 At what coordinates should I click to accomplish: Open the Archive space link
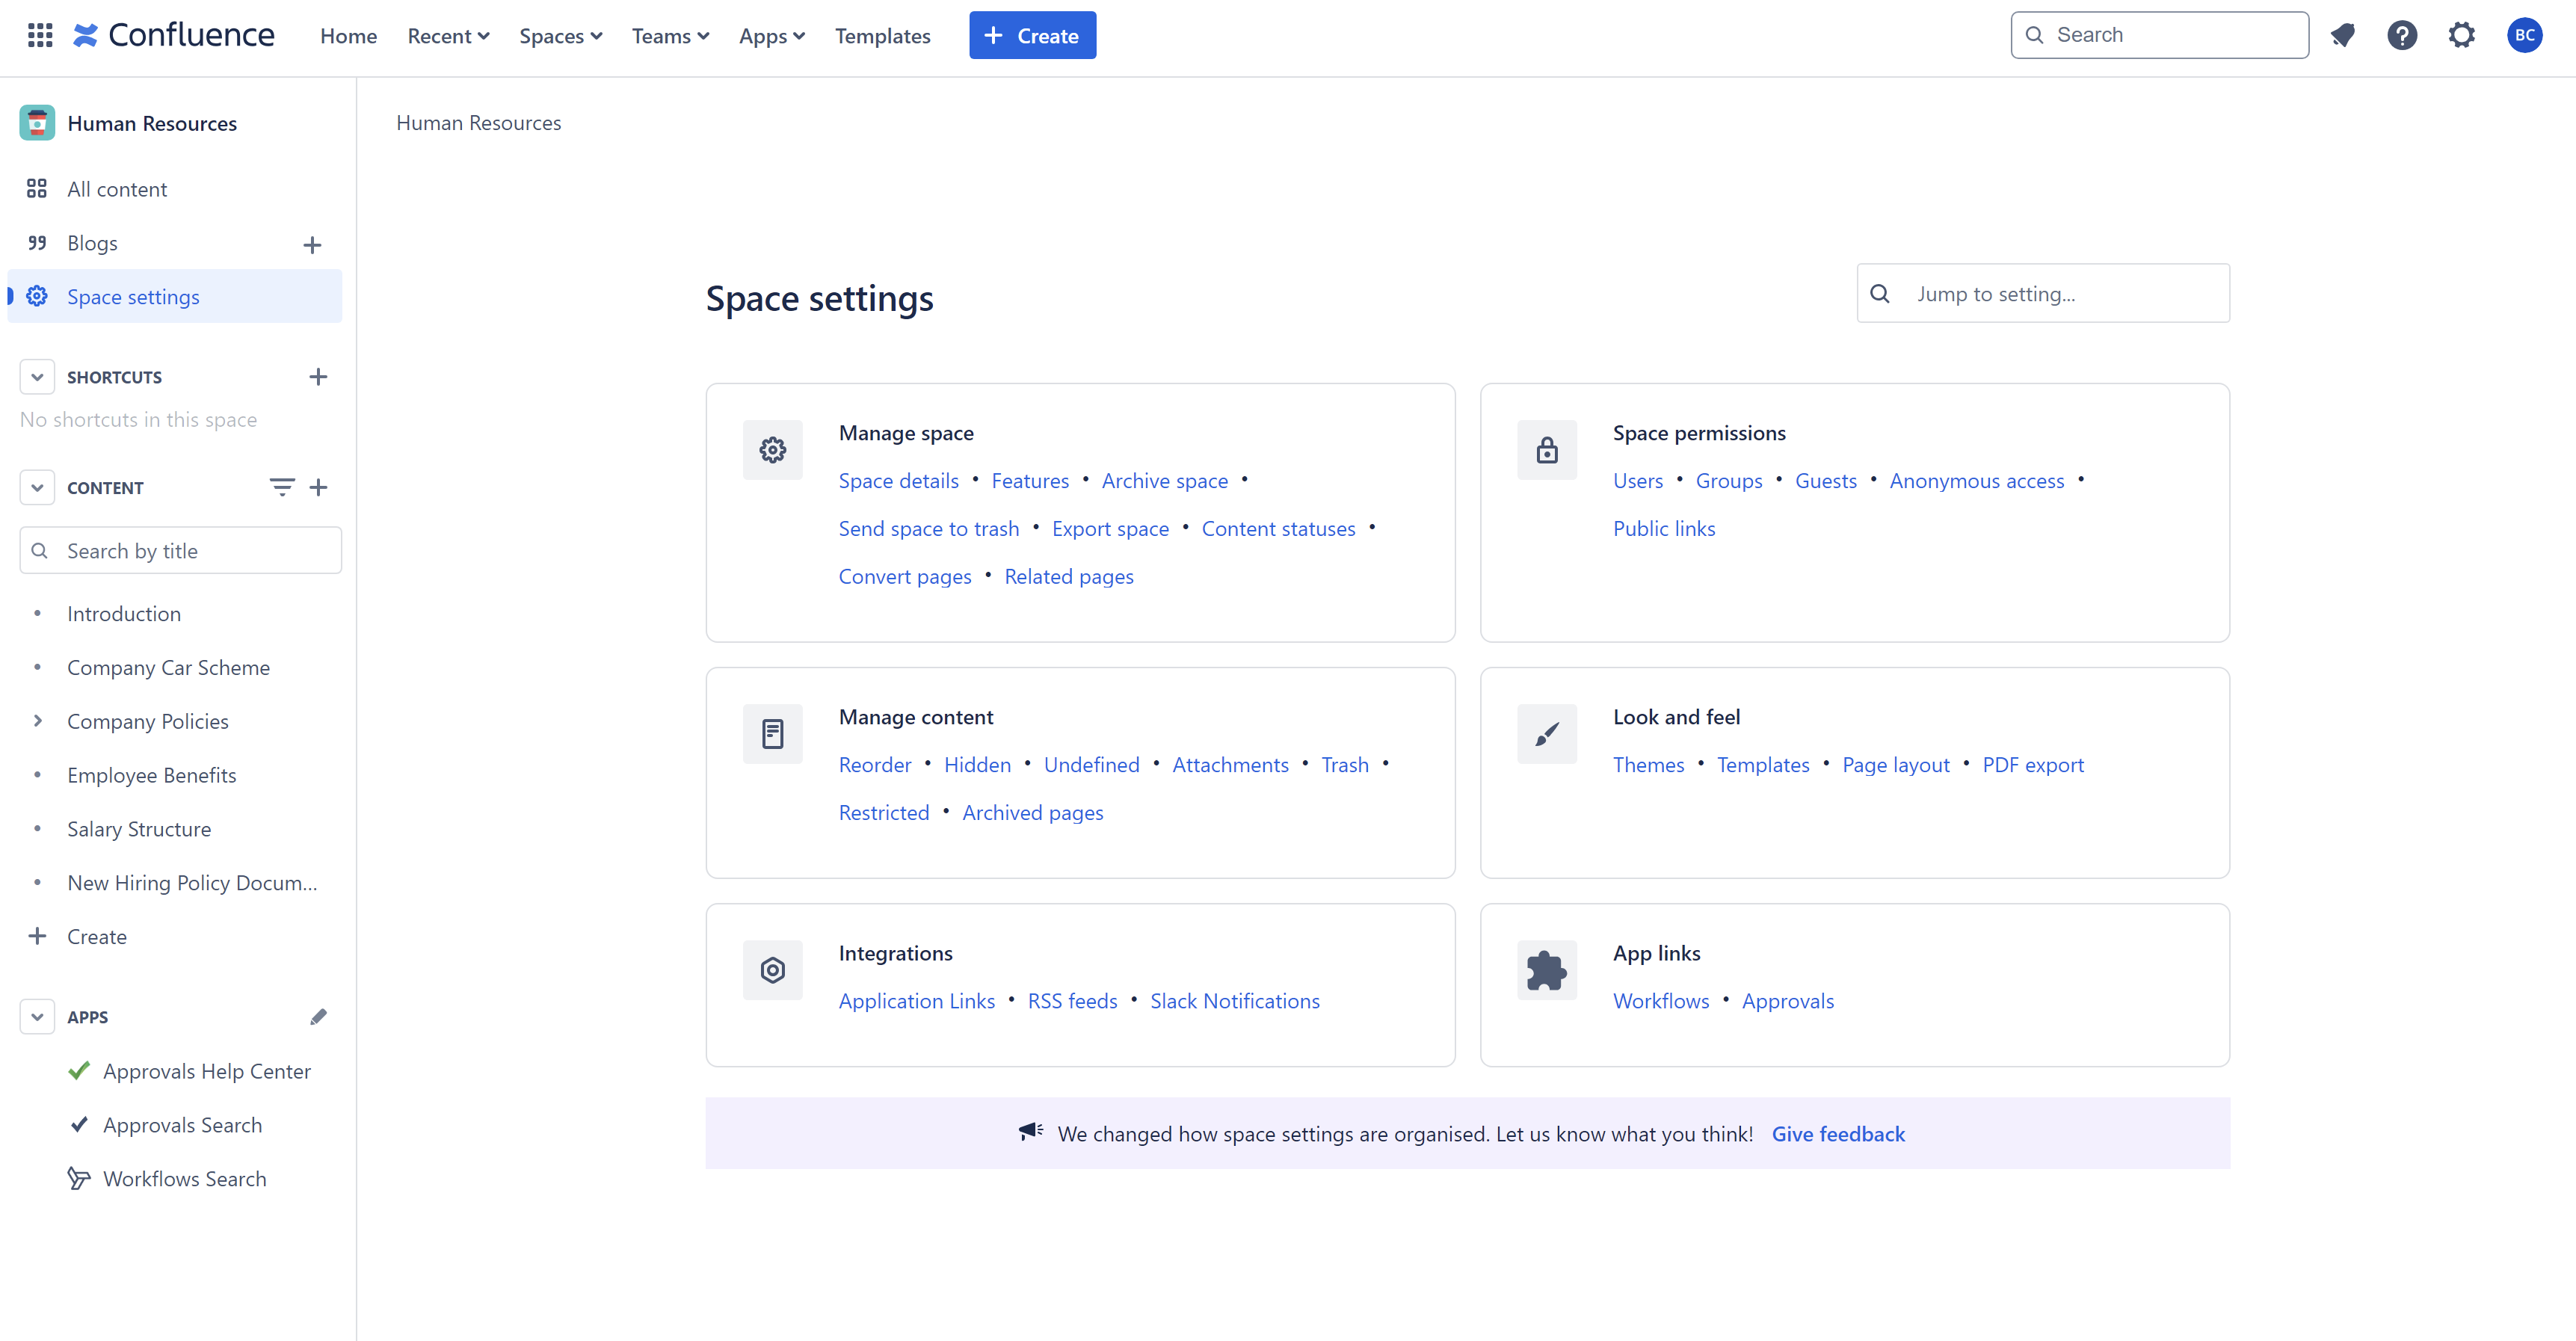tap(1164, 481)
